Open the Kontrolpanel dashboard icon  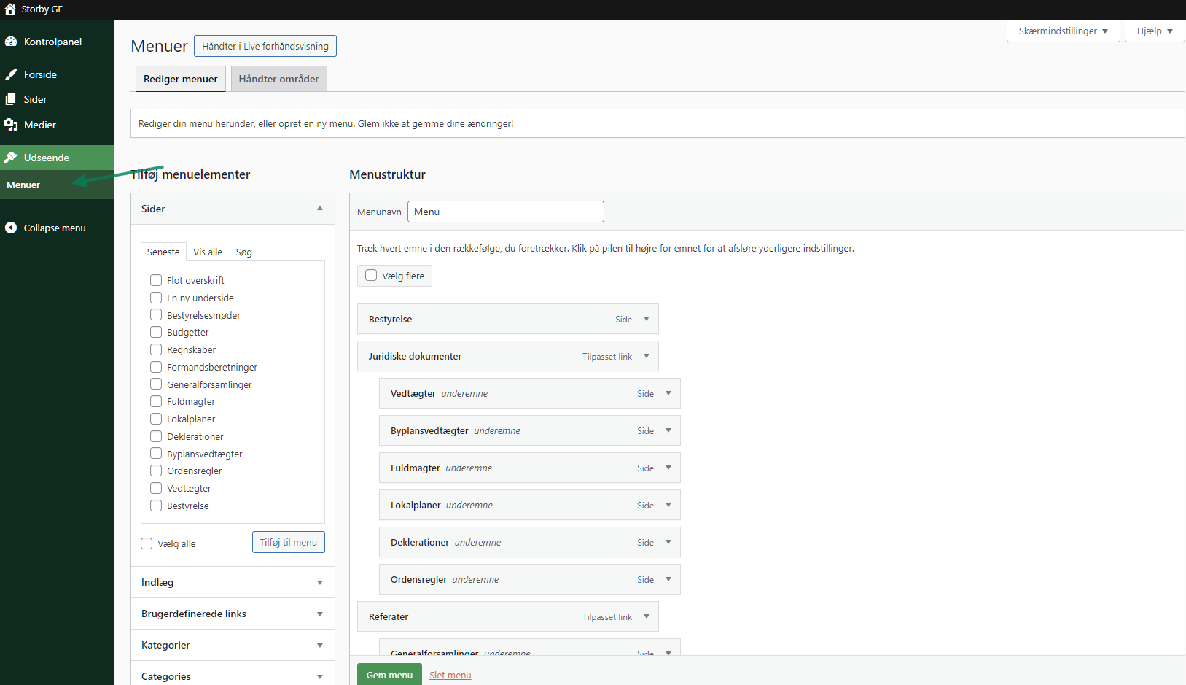(11, 42)
